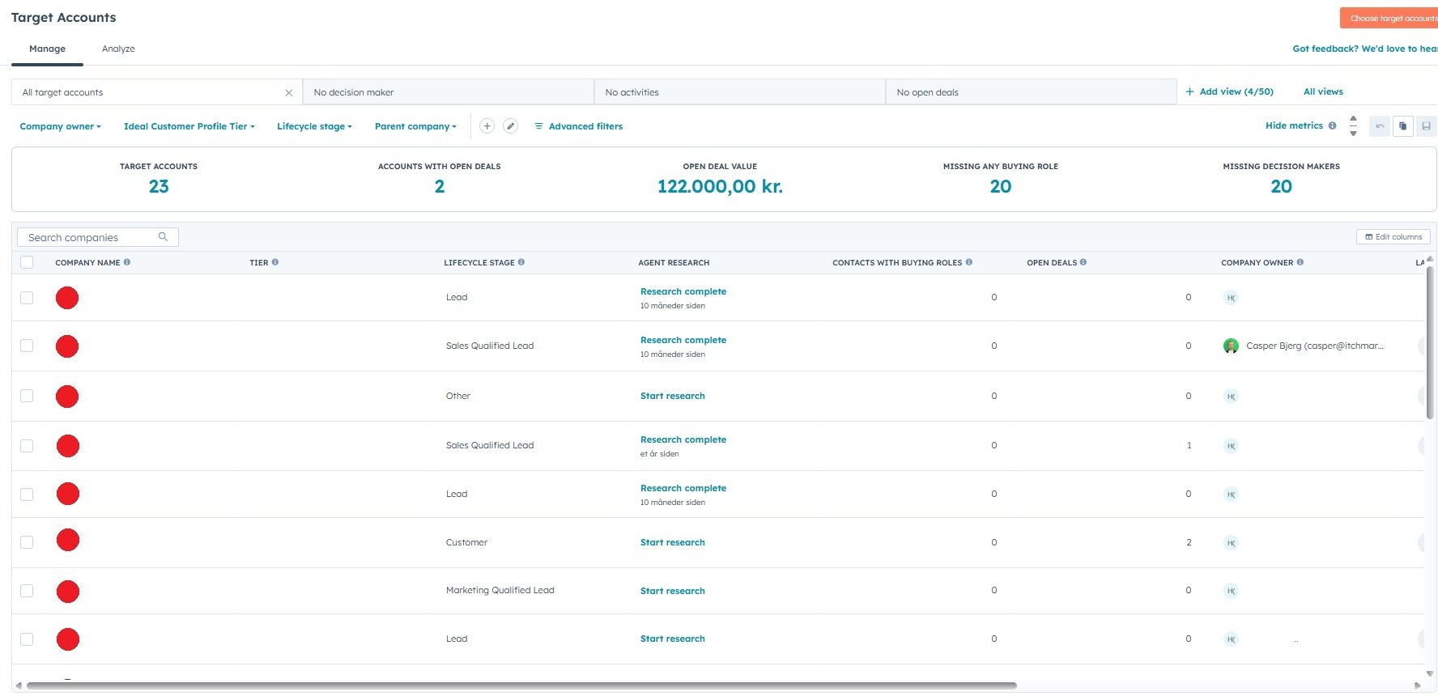Close the All target accounts view tab
This screenshot has height=696, width=1438.
pos(288,93)
